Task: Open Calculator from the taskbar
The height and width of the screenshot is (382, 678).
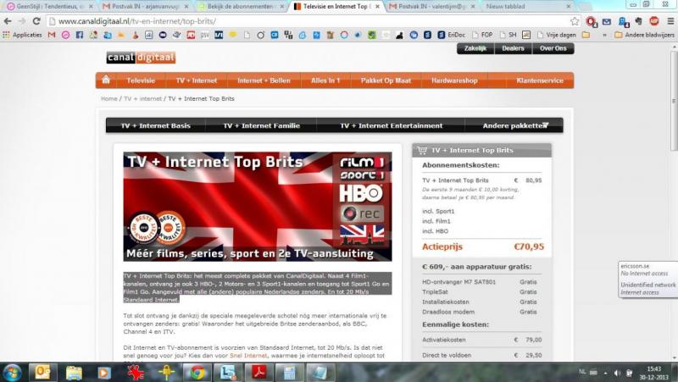Action: 289,372
